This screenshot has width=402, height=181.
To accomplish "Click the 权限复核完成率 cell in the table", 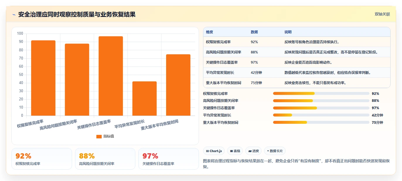I will 218,42.
